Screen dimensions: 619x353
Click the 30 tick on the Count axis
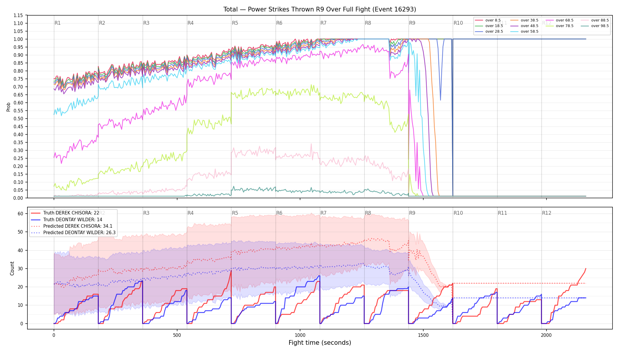point(20,269)
